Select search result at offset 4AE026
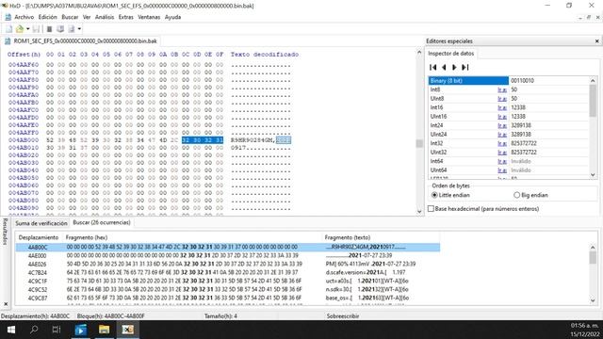 coord(228,264)
